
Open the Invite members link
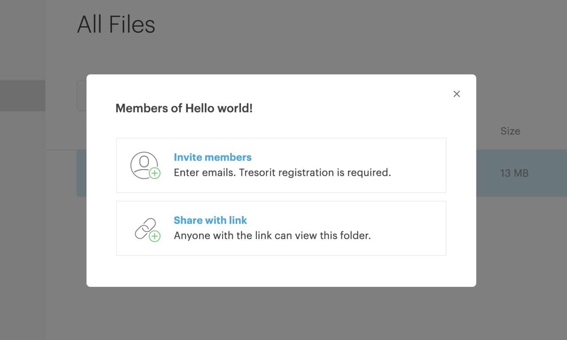click(213, 157)
